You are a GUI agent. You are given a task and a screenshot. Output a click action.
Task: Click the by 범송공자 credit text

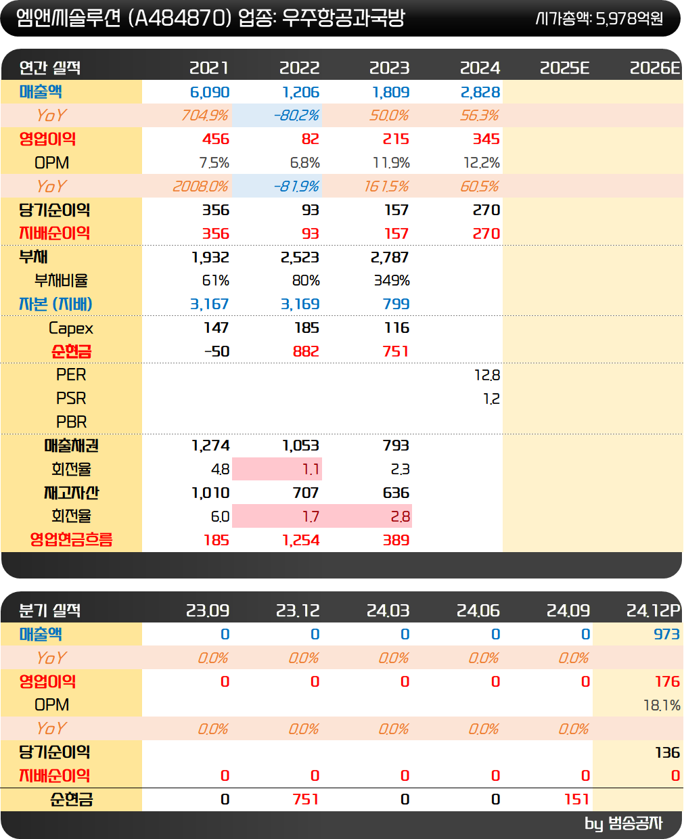coord(624,823)
